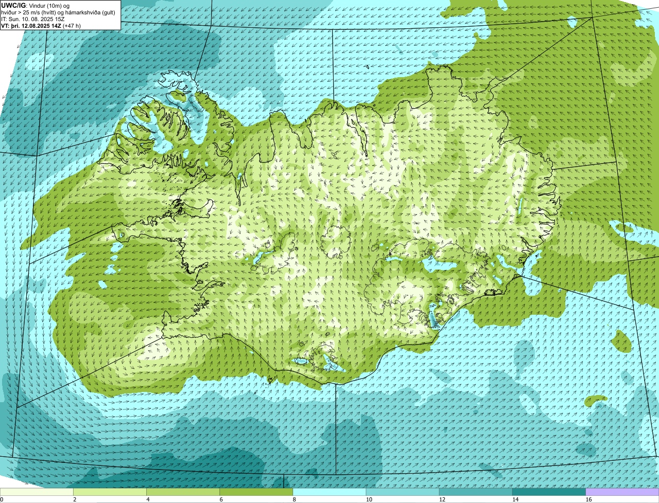Click the 8–10 m/s pale cyan legend swatch
The height and width of the screenshot is (503, 659).
click(x=329, y=492)
